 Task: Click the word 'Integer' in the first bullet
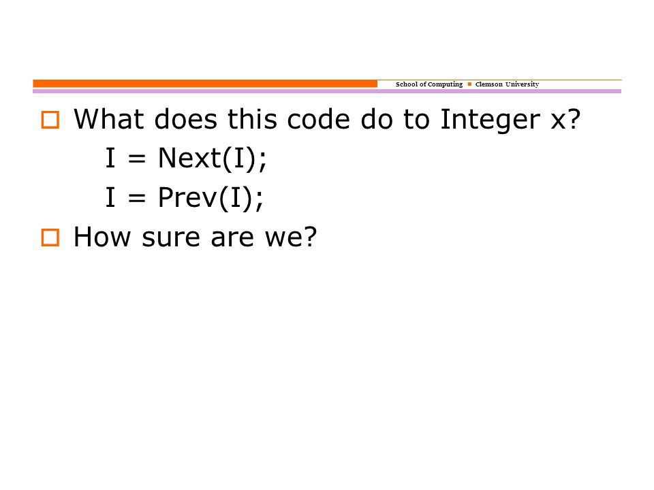490,120
